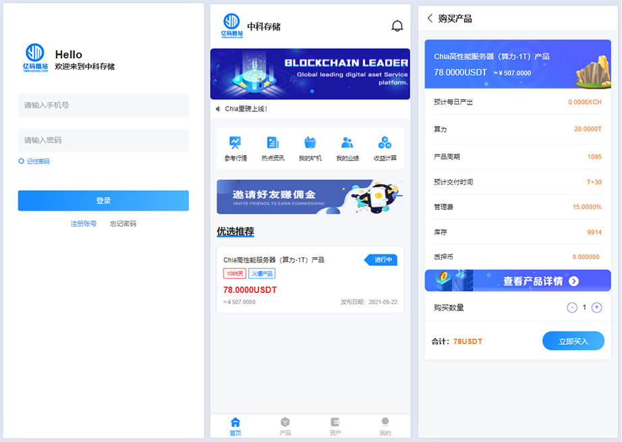Image resolution: width=622 pixels, height=442 pixels.
Task: Click the 1095天 duration tag
Action: (x=235, y=273)
